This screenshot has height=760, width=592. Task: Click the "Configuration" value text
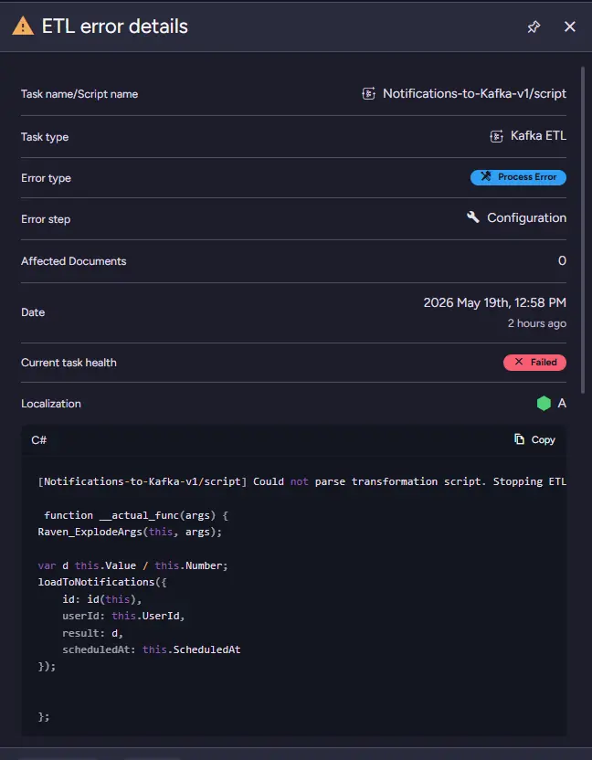coord(526,217)
